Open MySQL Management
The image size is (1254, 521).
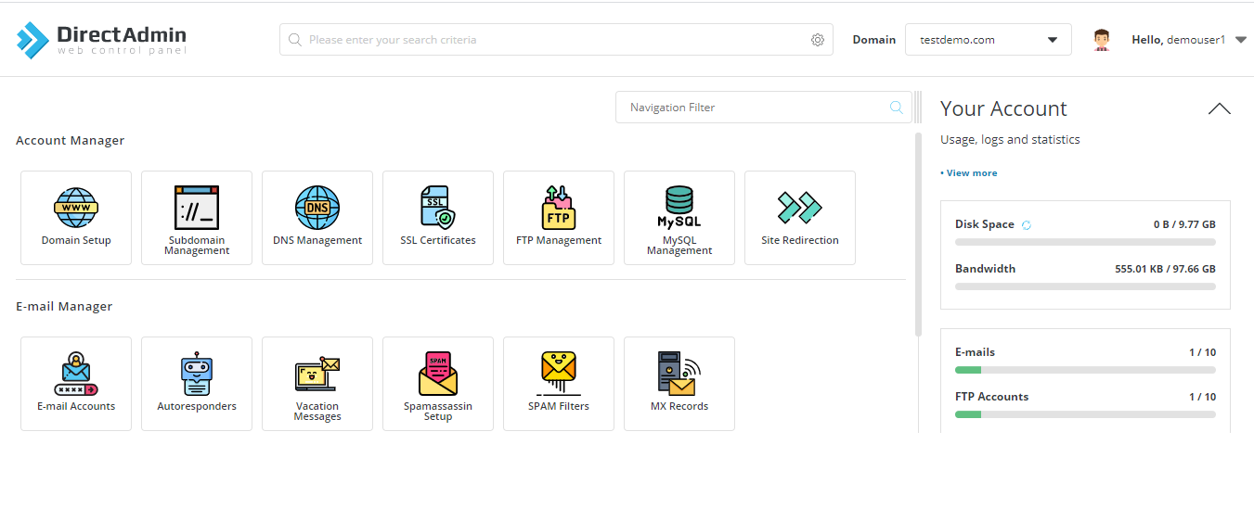[x=679, y=218]
